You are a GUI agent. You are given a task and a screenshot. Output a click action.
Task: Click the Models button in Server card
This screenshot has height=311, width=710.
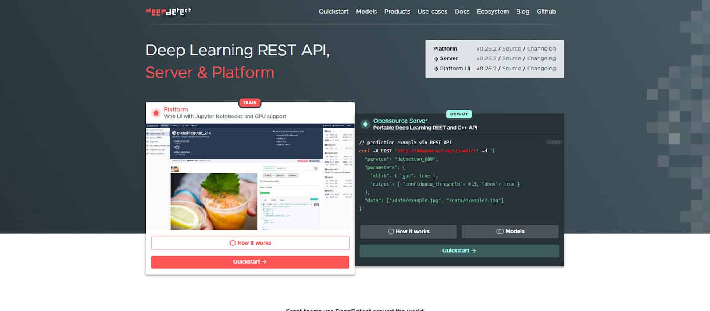510,232
